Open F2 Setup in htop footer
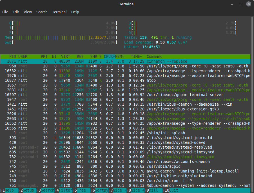This screenshot has height=193, width=254. [x=27, y=190]
